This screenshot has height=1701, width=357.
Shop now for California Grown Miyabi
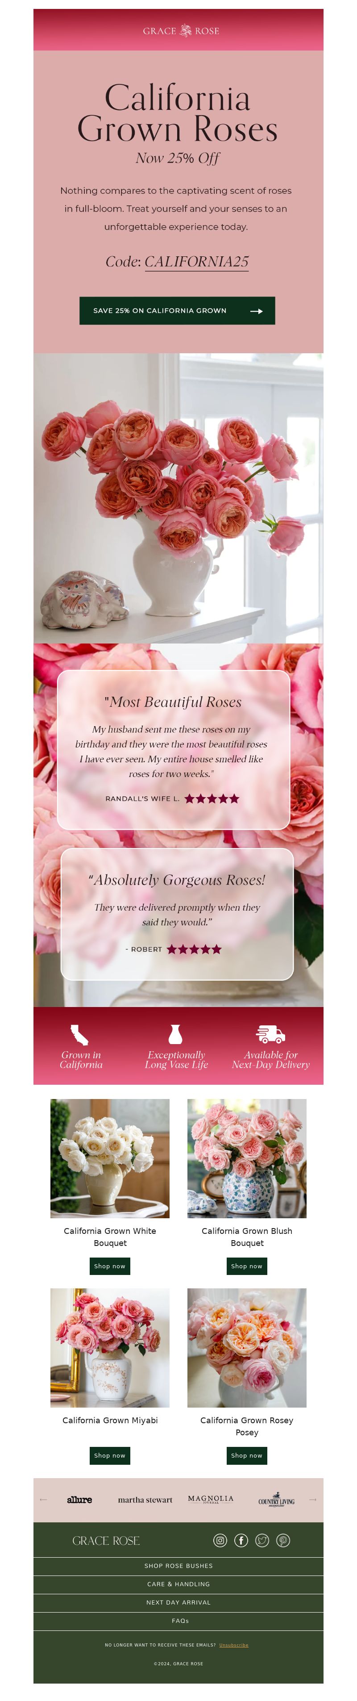click(109, 1455)
